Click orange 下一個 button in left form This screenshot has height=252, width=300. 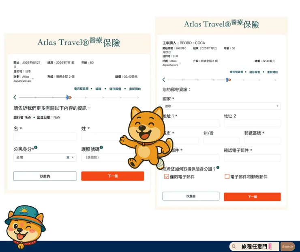coord(113,176)
